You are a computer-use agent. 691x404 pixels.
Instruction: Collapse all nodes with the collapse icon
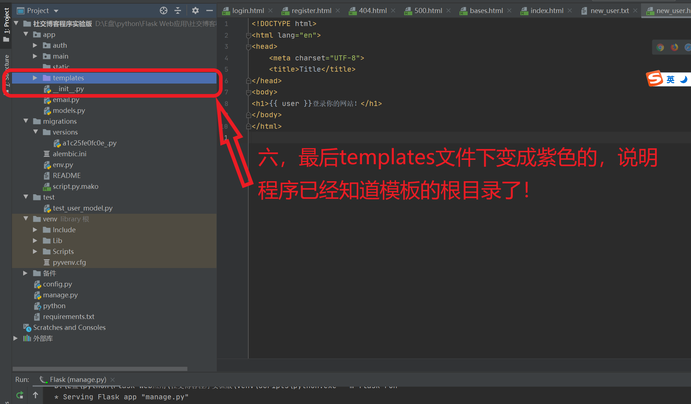(x=178, y=10)
